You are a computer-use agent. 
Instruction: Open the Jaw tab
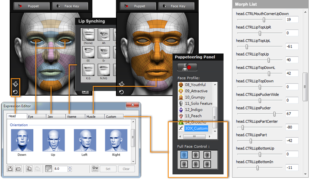tap(56, 117)
